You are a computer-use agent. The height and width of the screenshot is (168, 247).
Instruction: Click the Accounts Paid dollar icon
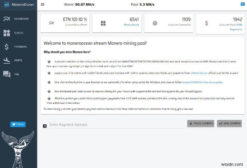(x=206, y=23)
